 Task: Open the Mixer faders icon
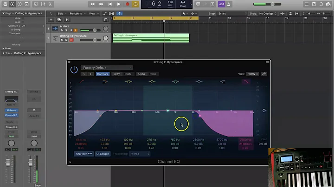(43, 4)
